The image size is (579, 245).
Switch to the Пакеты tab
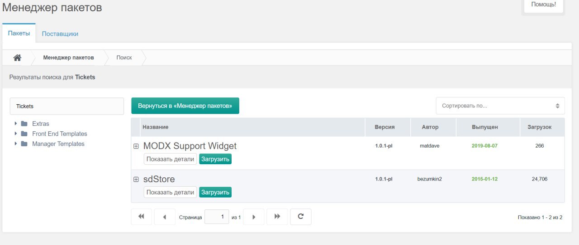pyautogui.click(x=19, y=33)
